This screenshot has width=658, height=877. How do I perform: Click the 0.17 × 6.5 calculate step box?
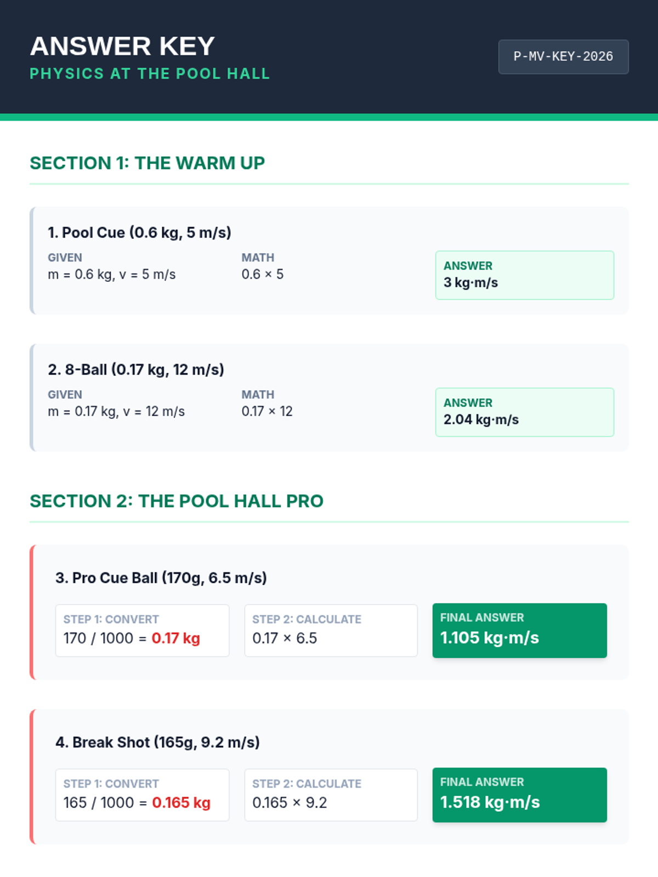[331, 630]
